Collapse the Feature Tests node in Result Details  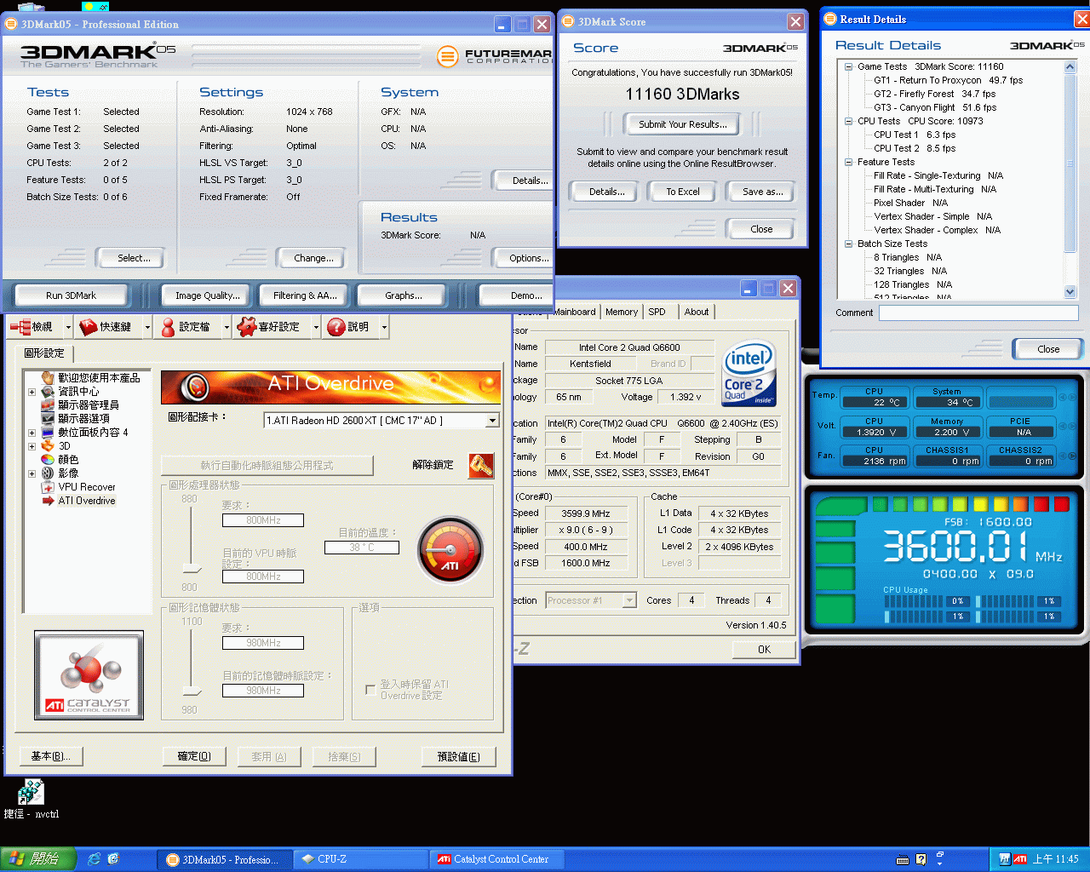click(x=848, y=162)
